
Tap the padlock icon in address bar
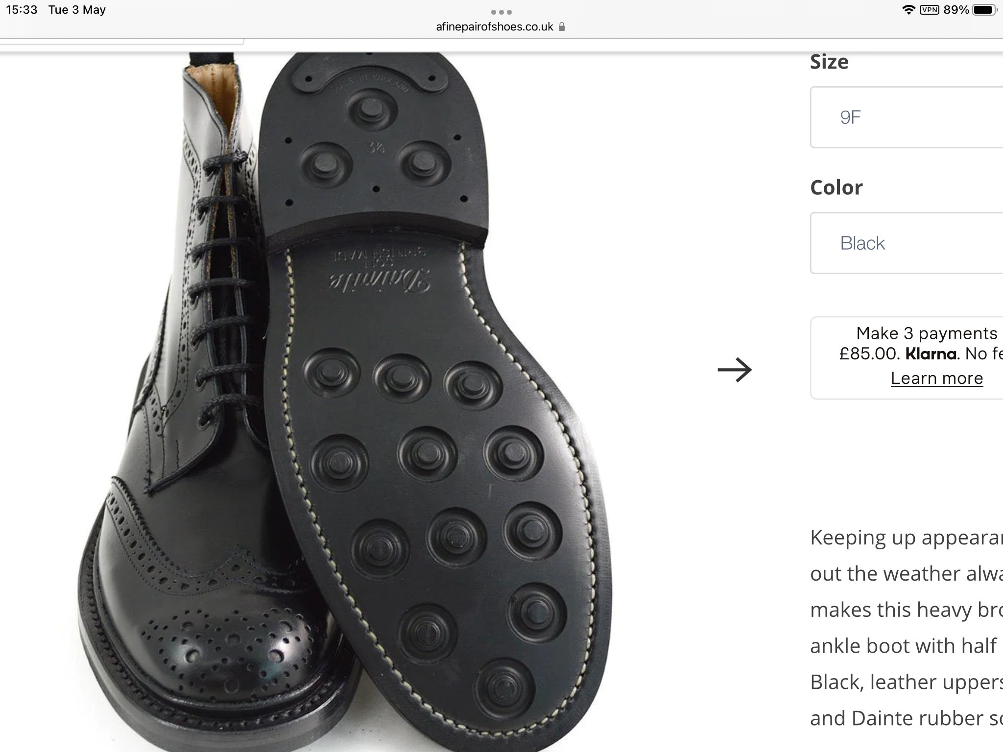pyautogui.click(x=562, y=26)
